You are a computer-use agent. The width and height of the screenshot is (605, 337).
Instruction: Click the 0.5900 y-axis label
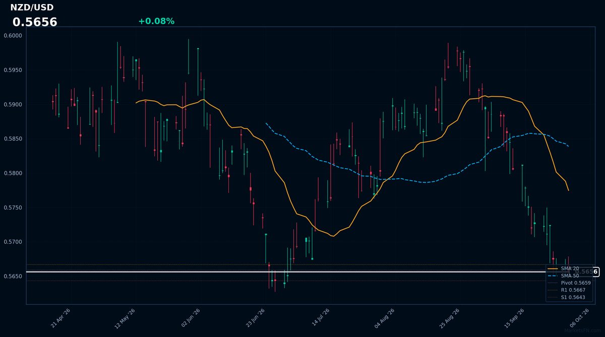13,104
